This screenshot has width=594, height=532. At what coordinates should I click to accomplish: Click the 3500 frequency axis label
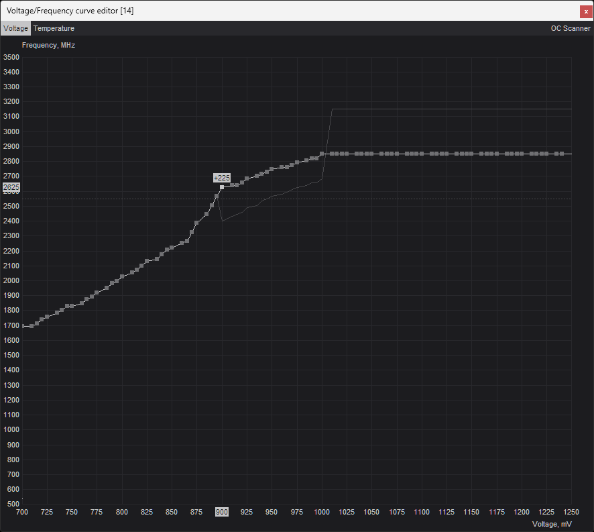pyautogui.click(x=11, y=57)
